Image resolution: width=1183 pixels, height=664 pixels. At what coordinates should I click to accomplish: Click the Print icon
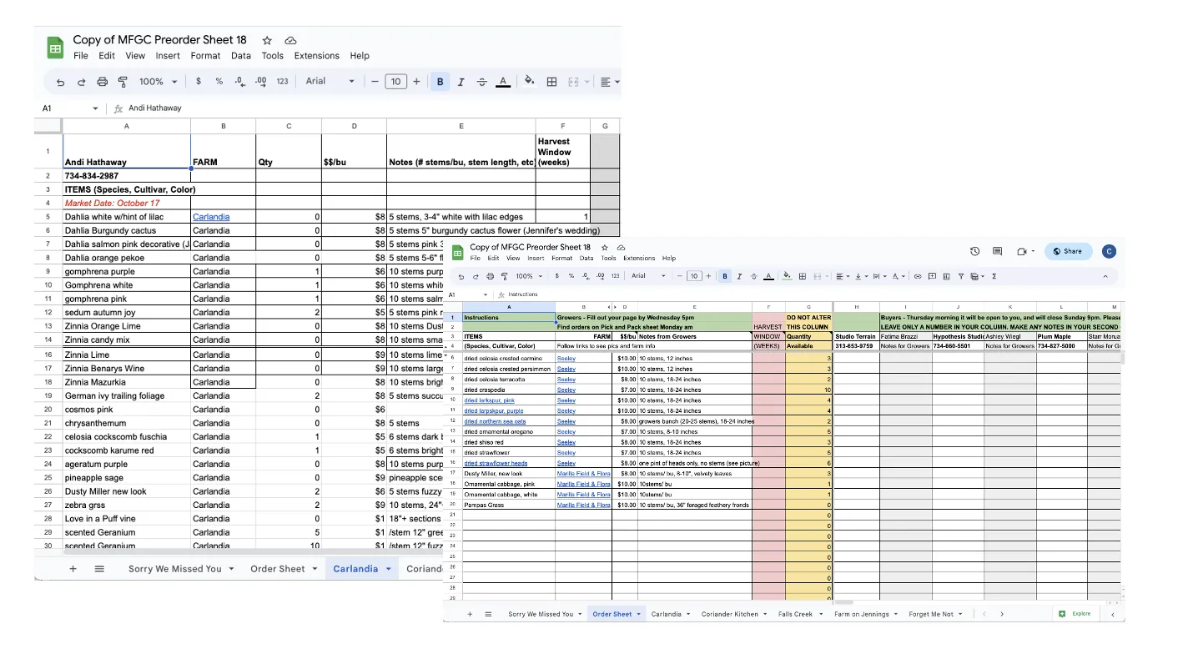point(103,81)
